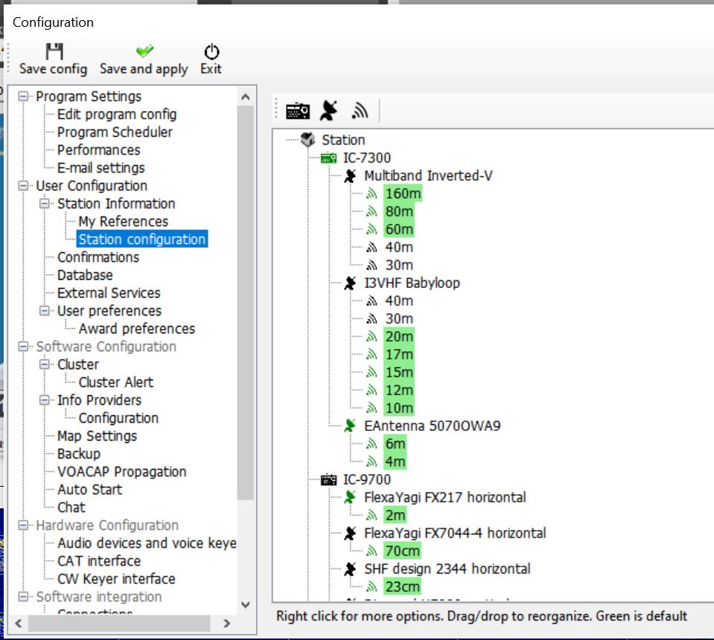Click the add radio toolbar icon
Image resolution: width=714 pixels, height=640 pixels.
click(x=298, y=111)
